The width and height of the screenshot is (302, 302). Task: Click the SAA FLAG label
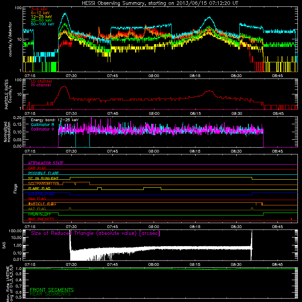click(x=37, y=199)
